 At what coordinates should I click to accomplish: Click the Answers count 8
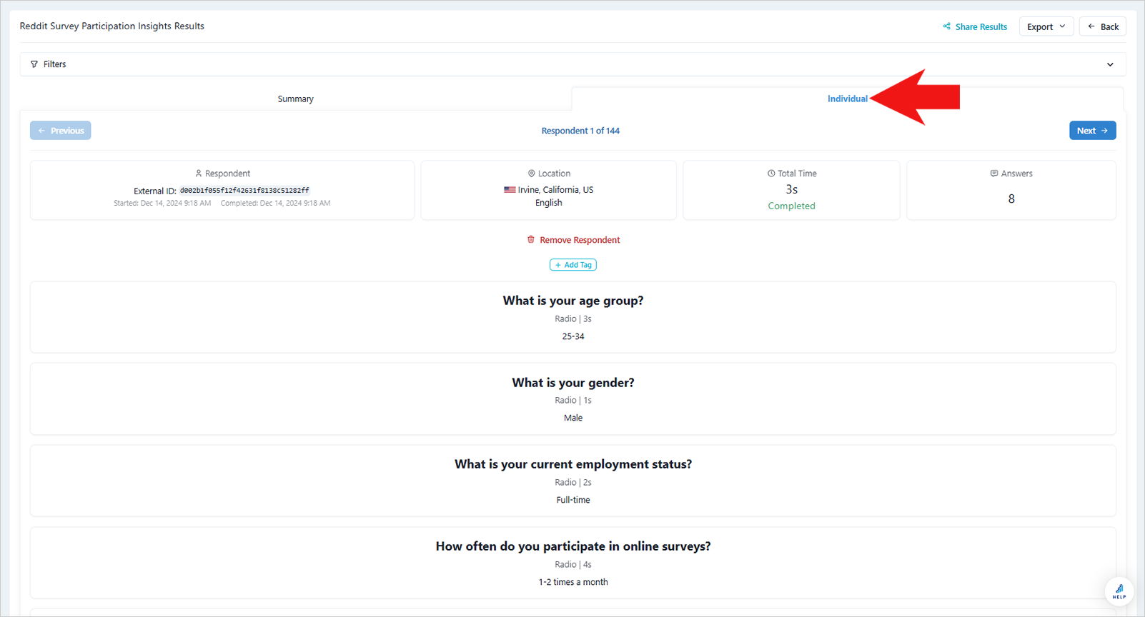pos(1011,199)
